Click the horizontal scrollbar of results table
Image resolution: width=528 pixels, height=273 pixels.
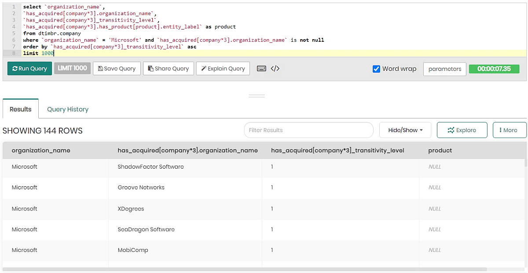click(x=245, y=269)
